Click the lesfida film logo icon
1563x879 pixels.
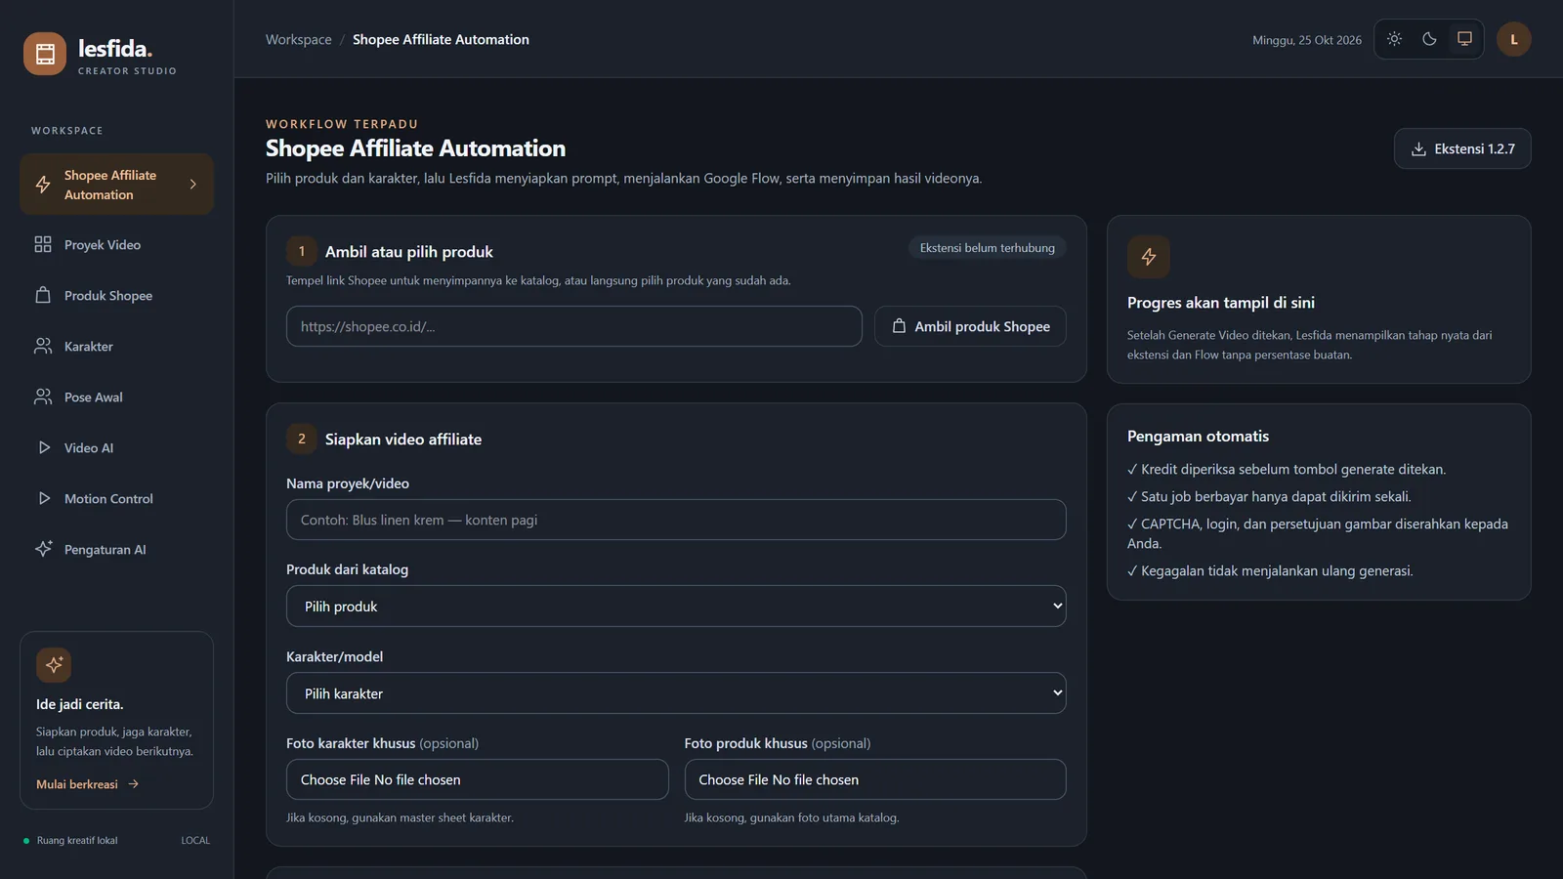tap(45, 54)
